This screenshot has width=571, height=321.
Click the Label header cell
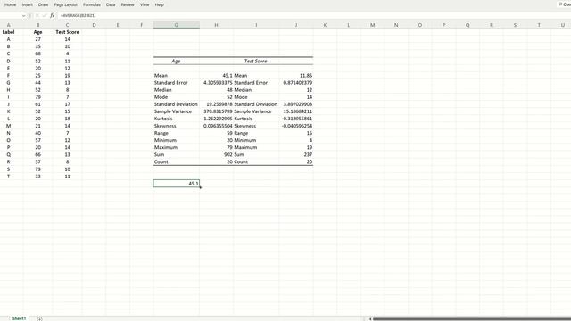(8, 32)
